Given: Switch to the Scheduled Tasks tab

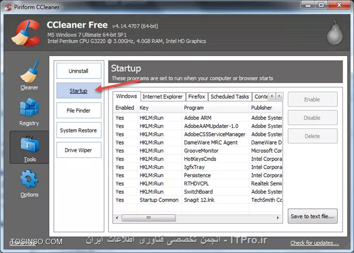Looking at the screenshot, I should (x=230, y=97).
